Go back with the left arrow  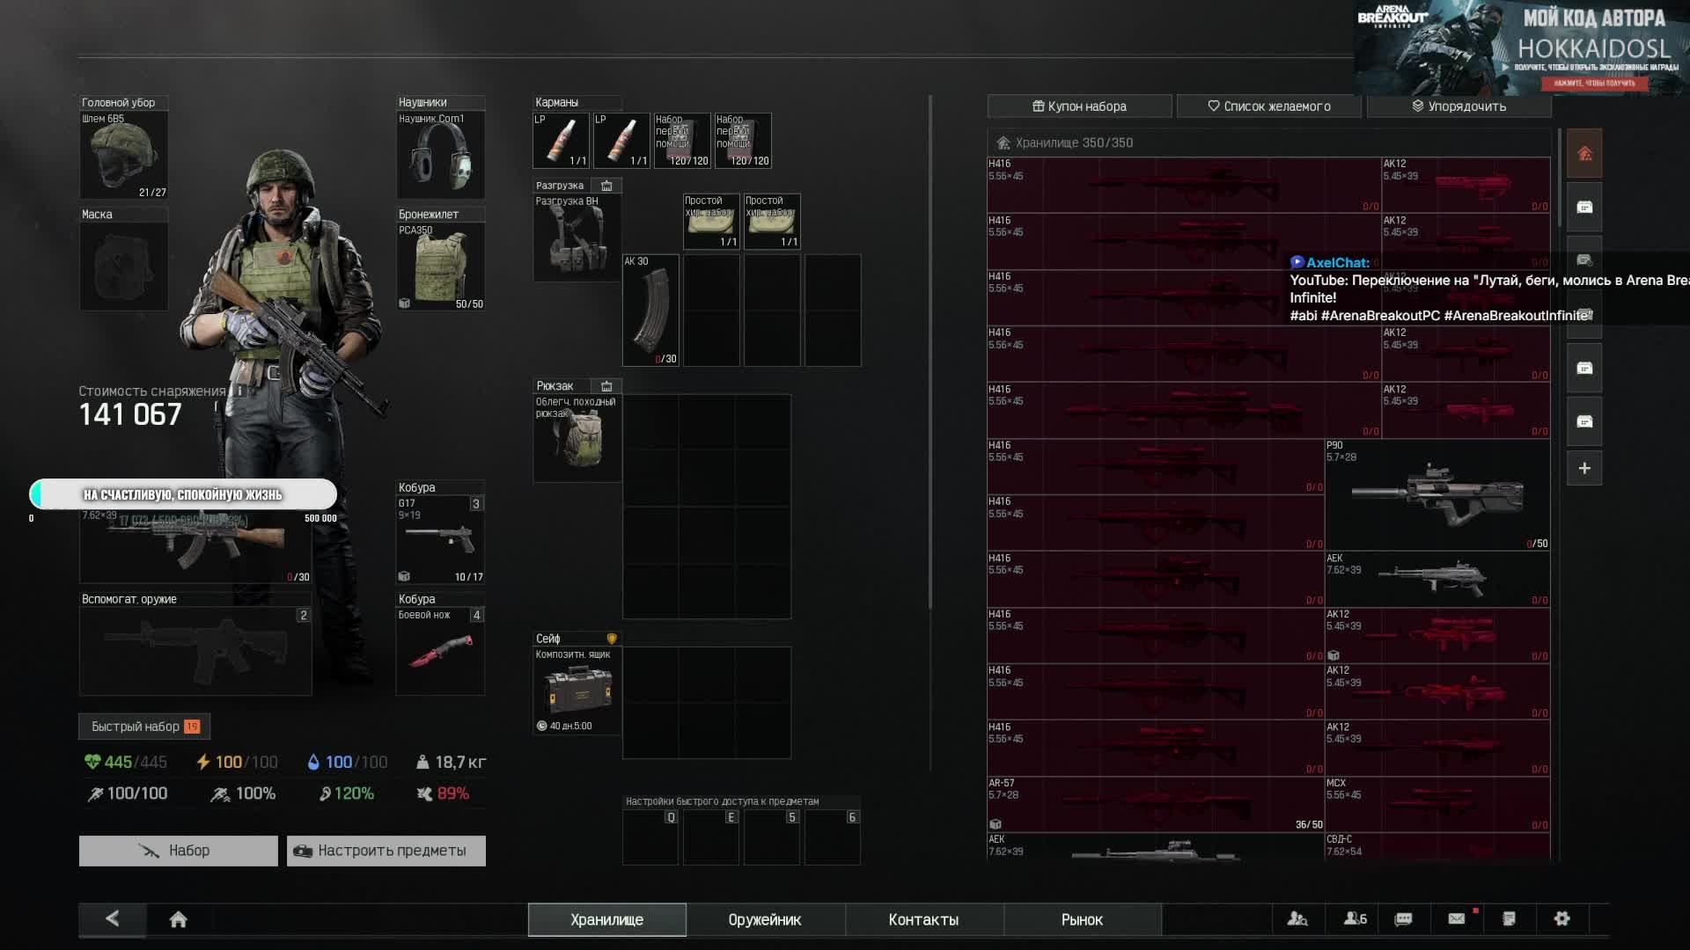[112, 918]
